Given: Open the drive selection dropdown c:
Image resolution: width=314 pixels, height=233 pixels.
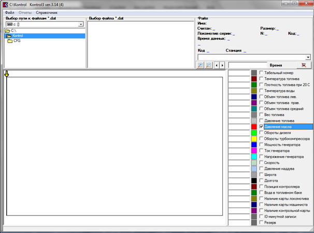Looking at the screenshot, I should pyautogui.click(x=81, y=24).
